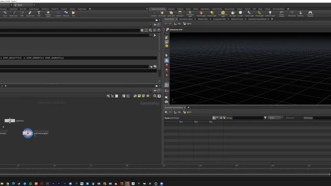Add a Volume Light from the shelf
The width and height of the screenshot is (331, 186).
(201, 14)
